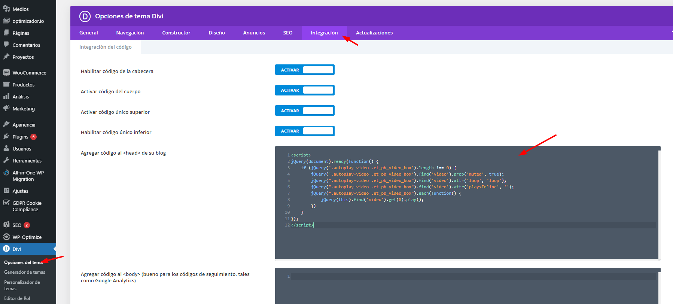Open the General tab

click(89, 33)
